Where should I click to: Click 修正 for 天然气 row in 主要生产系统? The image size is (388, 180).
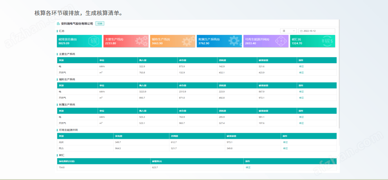tap(301, 73)
